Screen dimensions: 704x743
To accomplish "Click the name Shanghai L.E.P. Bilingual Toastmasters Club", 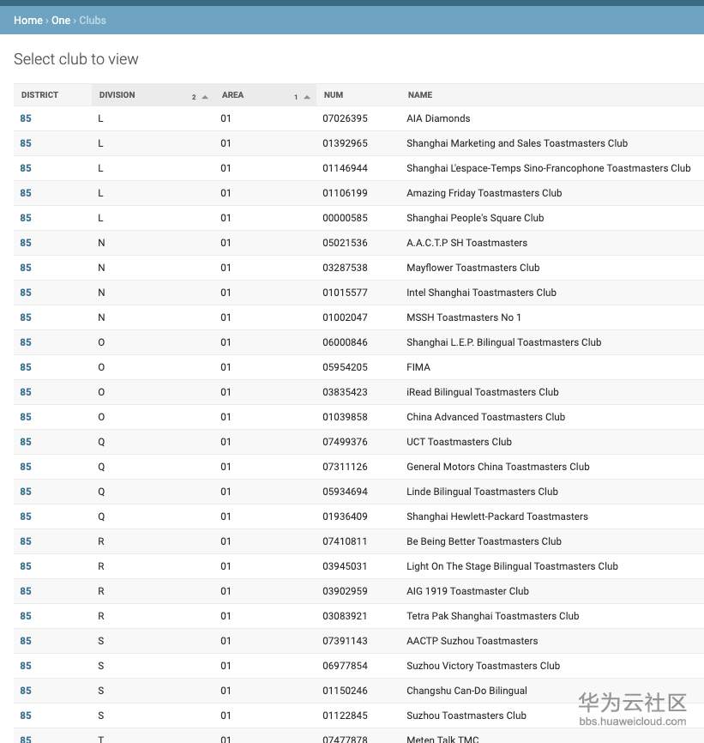I will tap(503, 342).
